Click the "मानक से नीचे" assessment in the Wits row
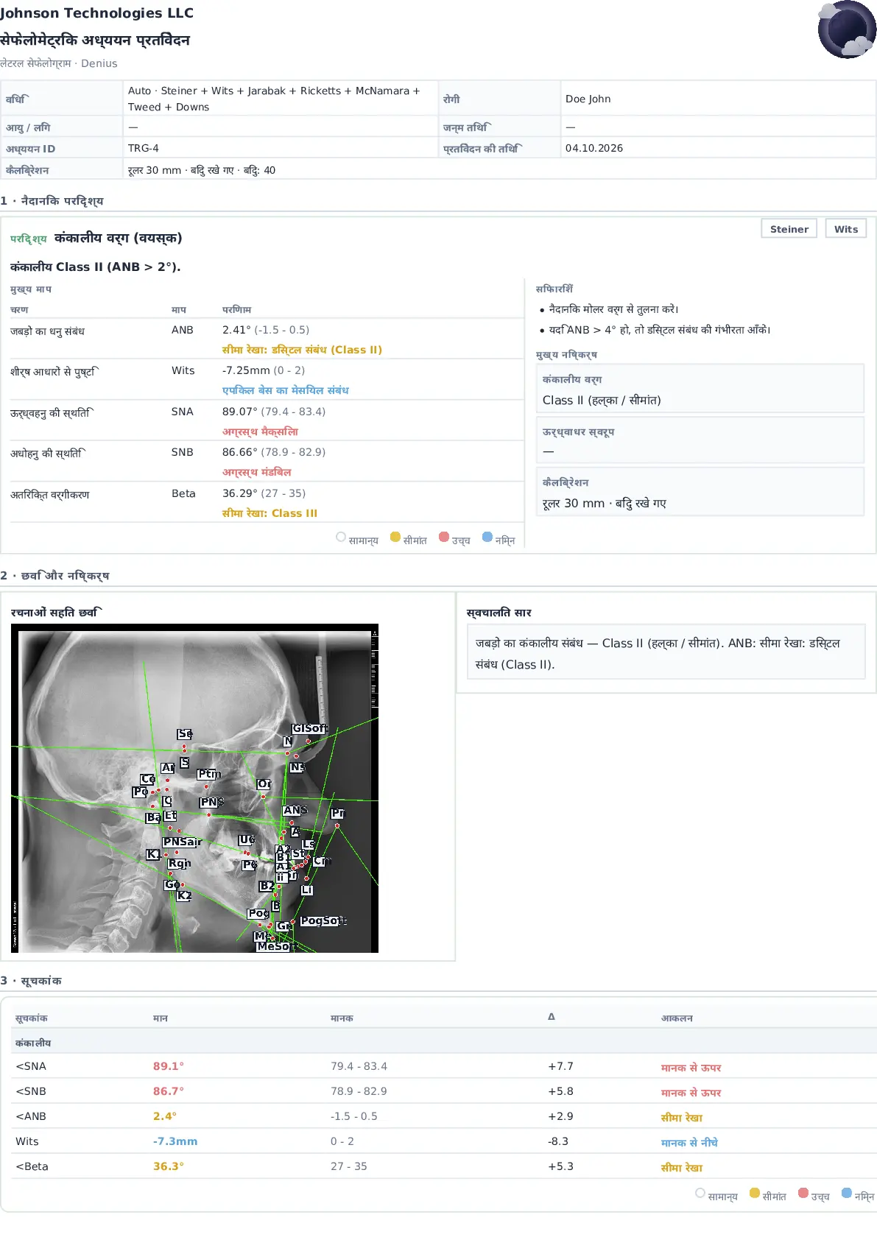 tap(689, 1142)
